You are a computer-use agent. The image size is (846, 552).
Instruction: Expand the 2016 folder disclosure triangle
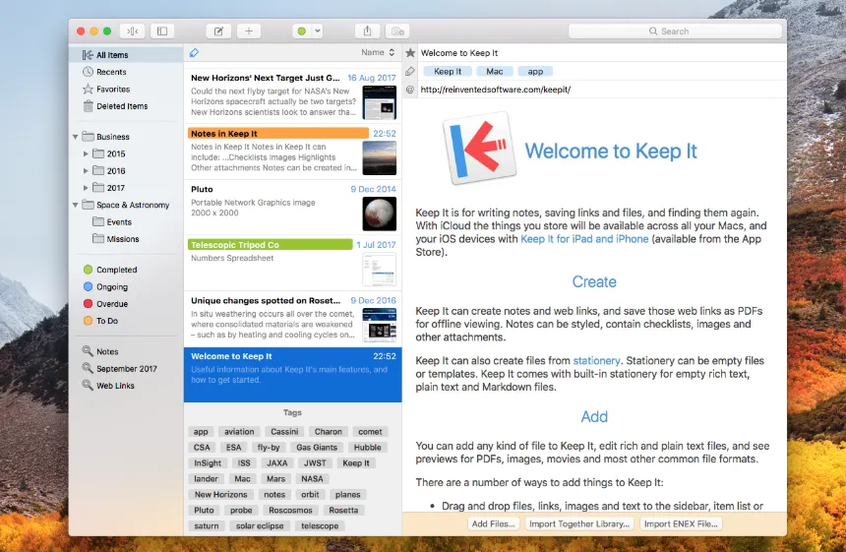coord(86,171)
